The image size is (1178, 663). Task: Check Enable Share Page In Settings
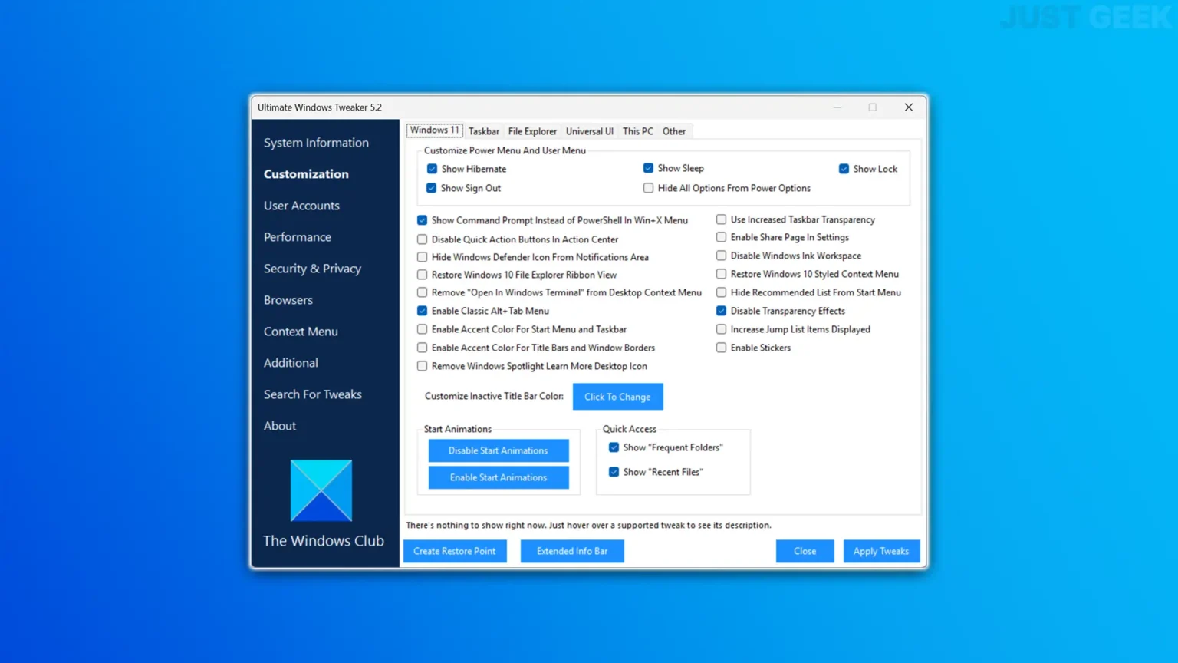[721, 237]
